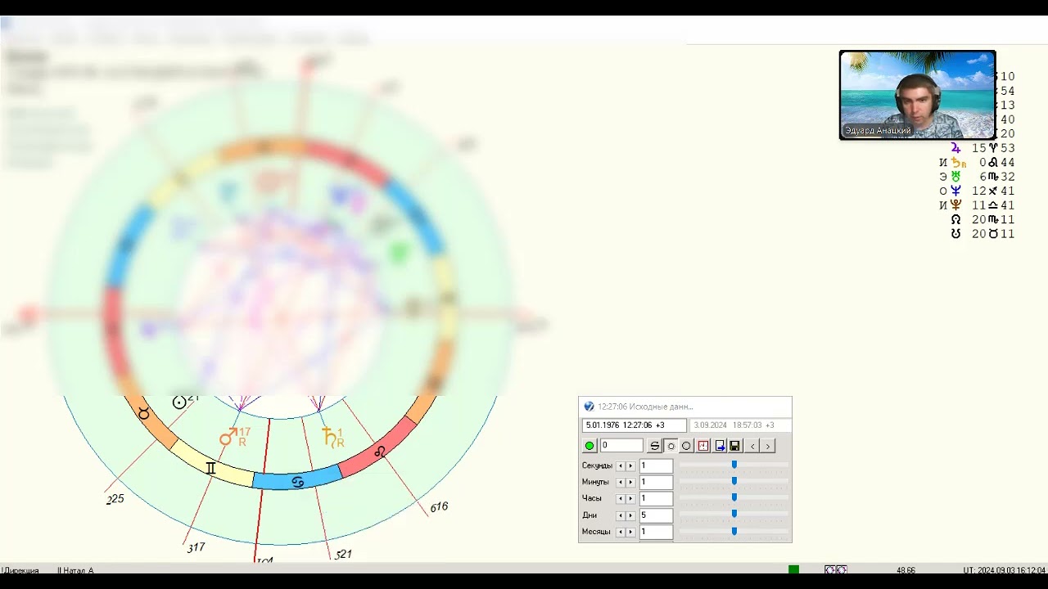Increase Месяцы with right arrow
1048x589 pixels.
pos(630,532)
